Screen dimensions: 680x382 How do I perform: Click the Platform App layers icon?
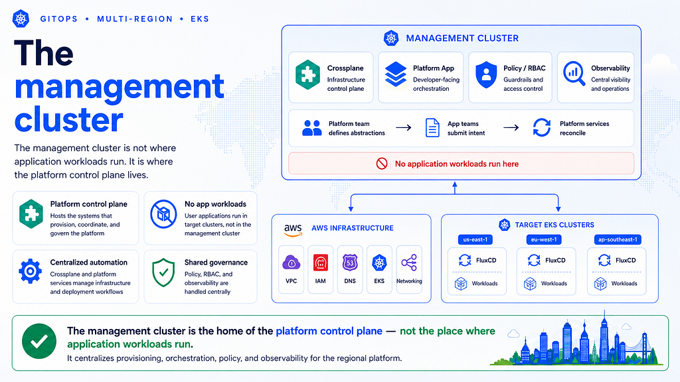tap(396, 74)
